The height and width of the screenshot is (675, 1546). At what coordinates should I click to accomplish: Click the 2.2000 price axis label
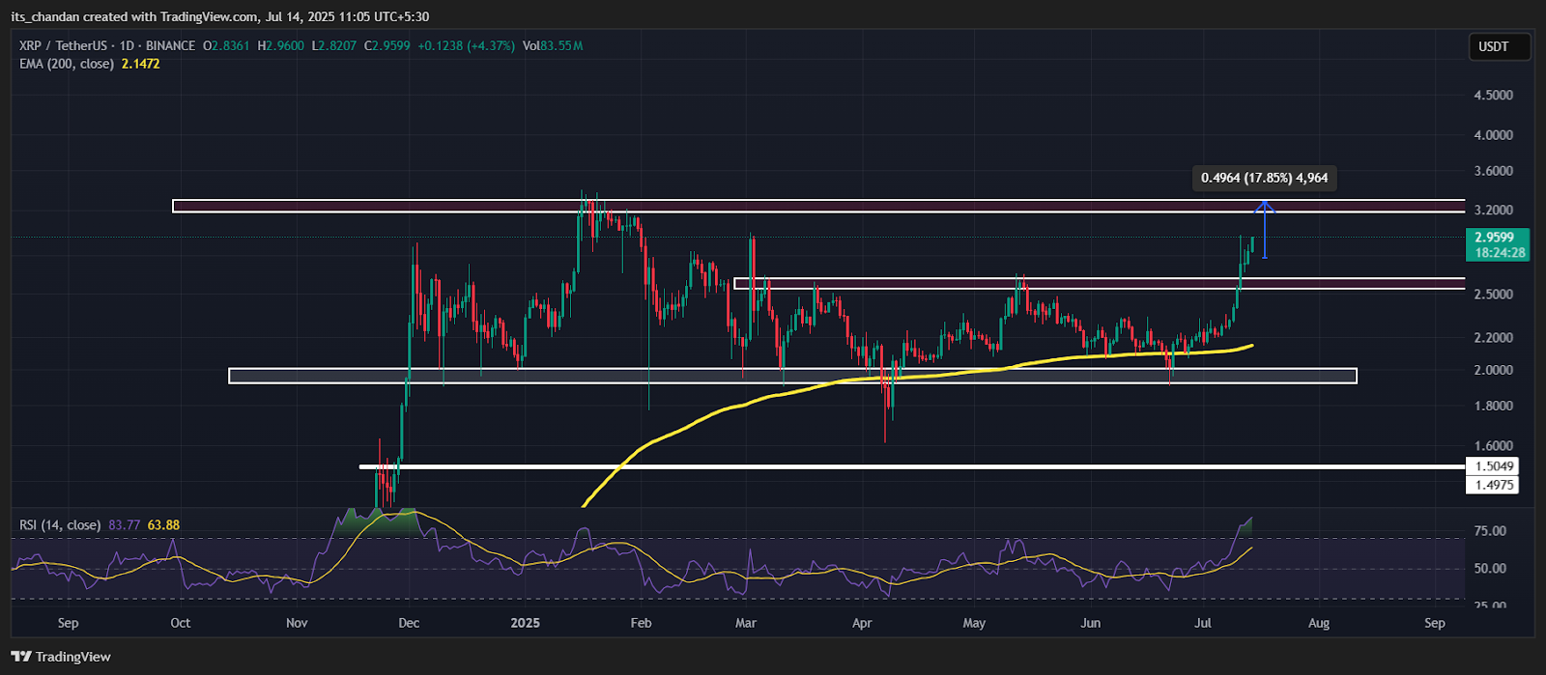coord(1494,338)
